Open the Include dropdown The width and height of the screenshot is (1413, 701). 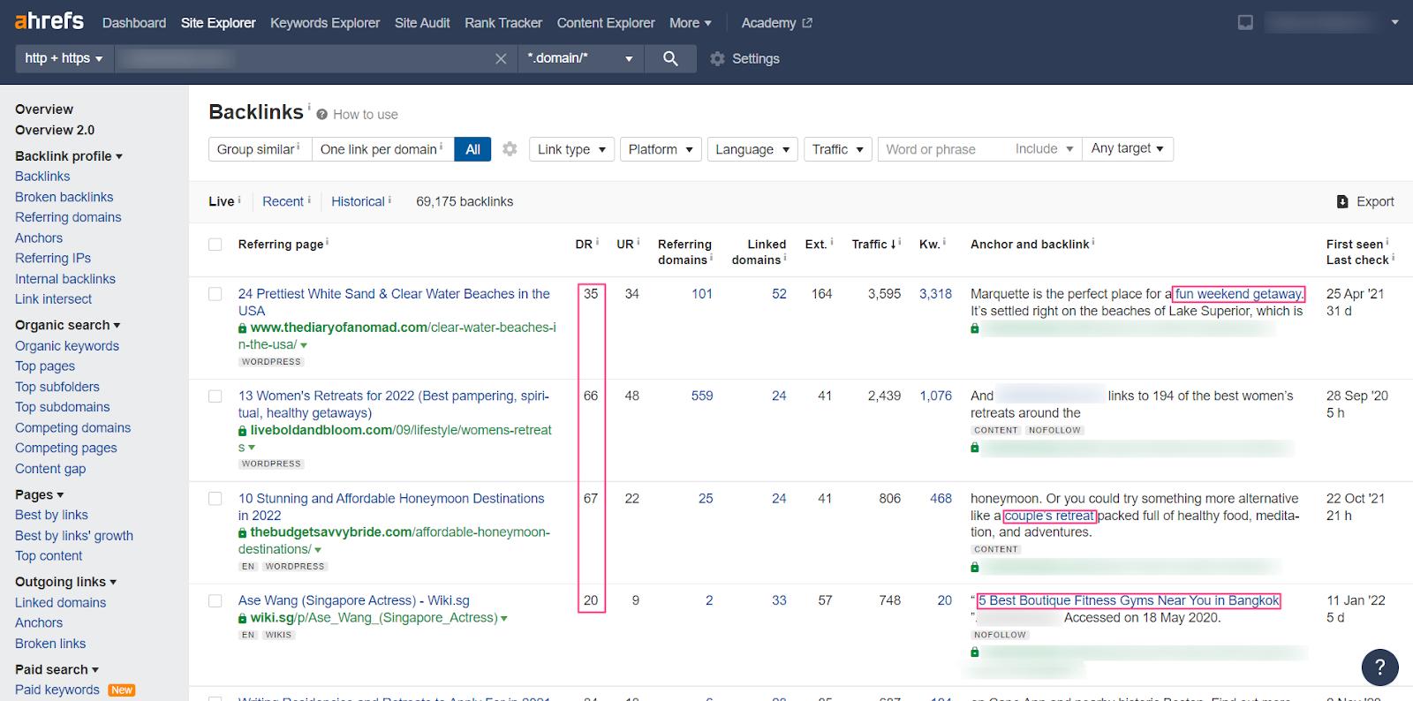click(x=1044, y=149)
